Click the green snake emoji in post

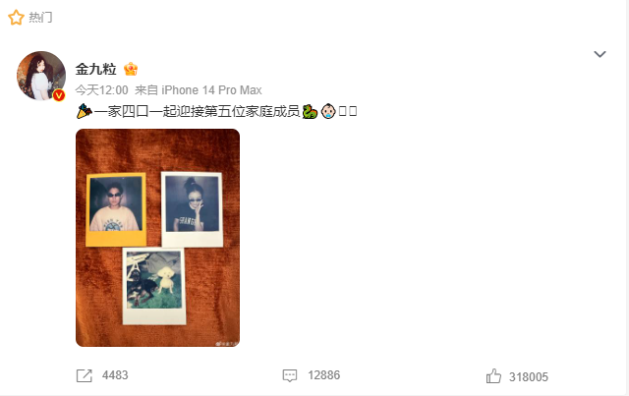coord(310,111)
